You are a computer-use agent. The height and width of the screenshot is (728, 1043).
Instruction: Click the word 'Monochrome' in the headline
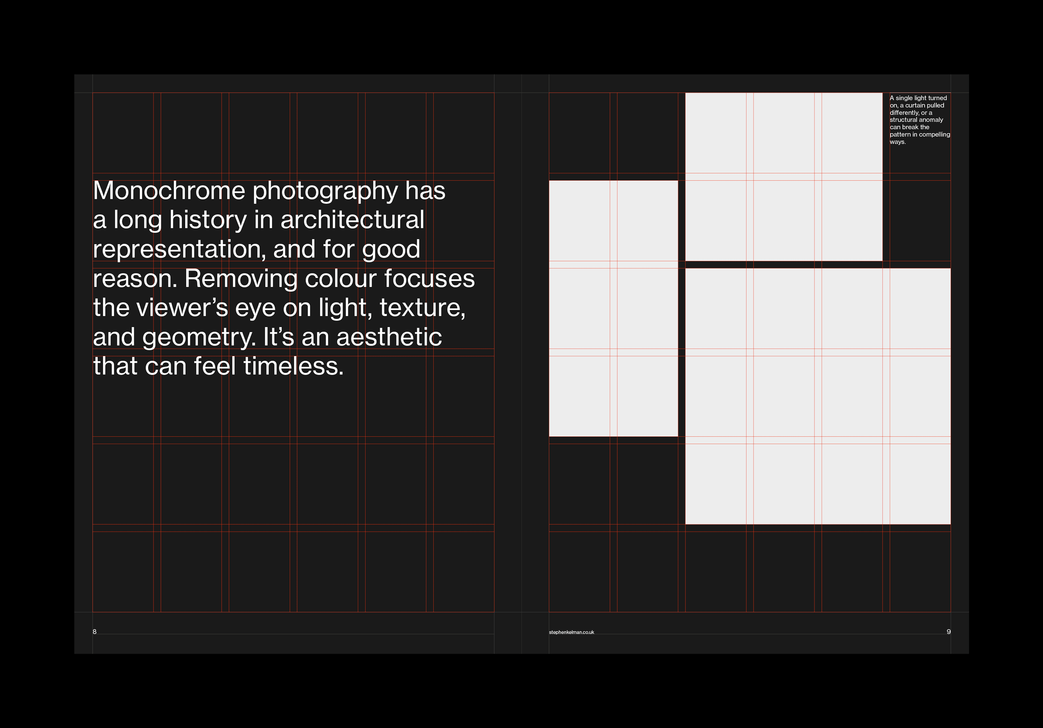point(169,190)
